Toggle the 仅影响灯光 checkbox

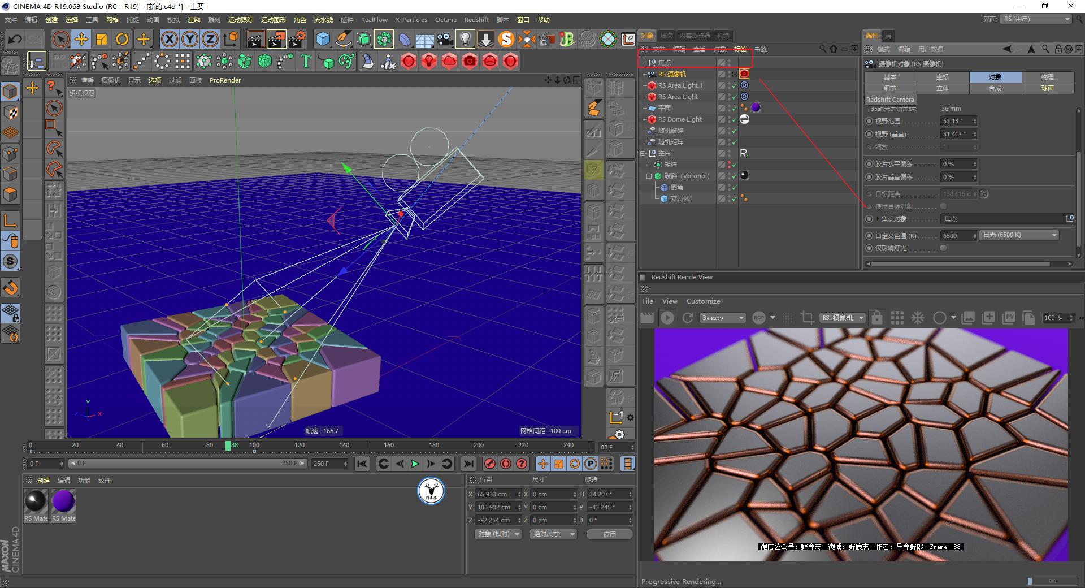click(x=943, y=248)
